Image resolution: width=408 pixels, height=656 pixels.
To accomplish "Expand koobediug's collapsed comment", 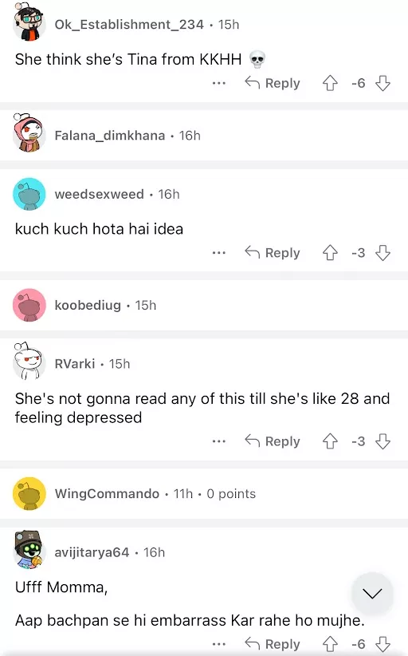I will tap(204, 305).
